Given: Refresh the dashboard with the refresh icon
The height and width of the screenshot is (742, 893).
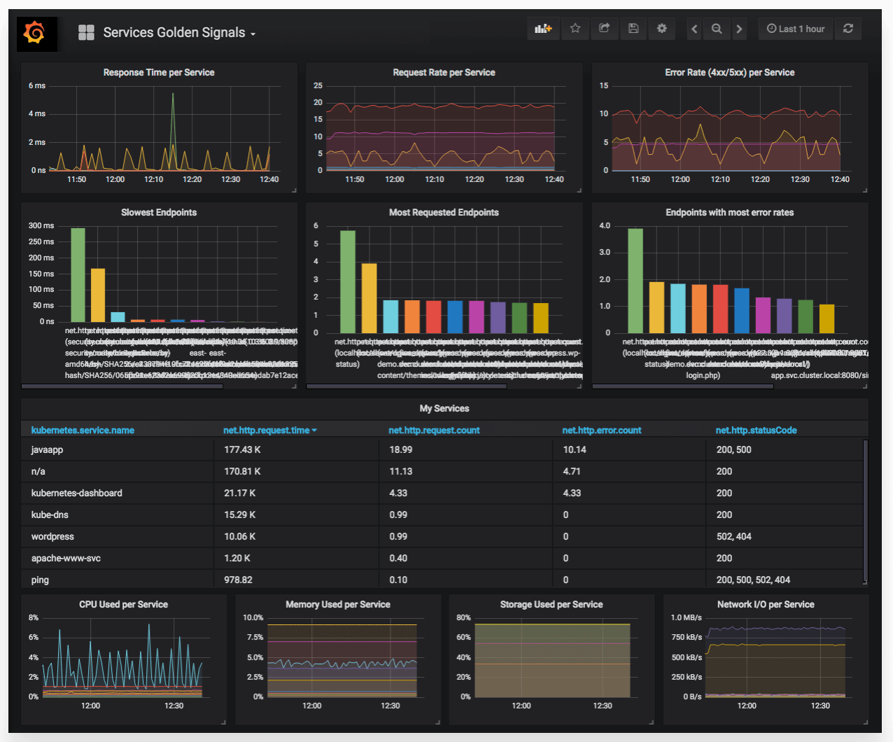Looking at the screenshot, I should pyautogui.click(x=848, y=29).
